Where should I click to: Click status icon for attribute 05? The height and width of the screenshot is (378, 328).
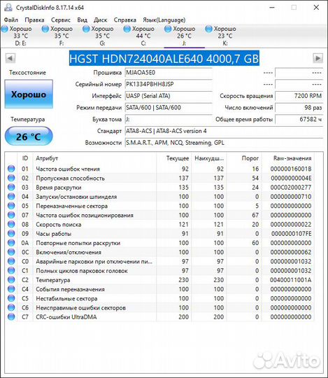coord(11,206)
